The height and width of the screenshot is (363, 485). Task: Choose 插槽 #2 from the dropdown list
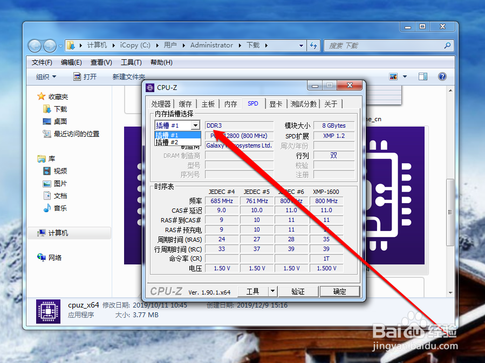tap(177, 142)
